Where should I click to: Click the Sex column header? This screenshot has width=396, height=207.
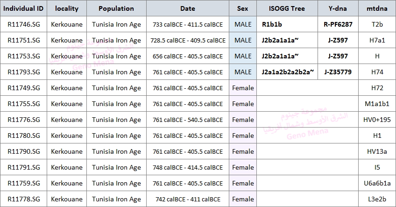(x=243, y=8)
